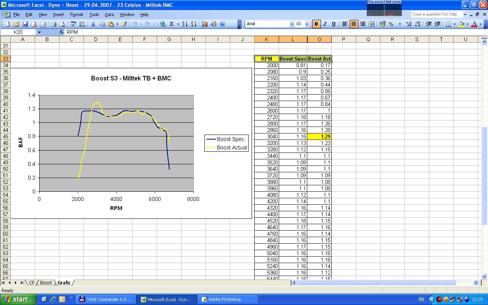Apply red Font Color letter A

point(474,24)
